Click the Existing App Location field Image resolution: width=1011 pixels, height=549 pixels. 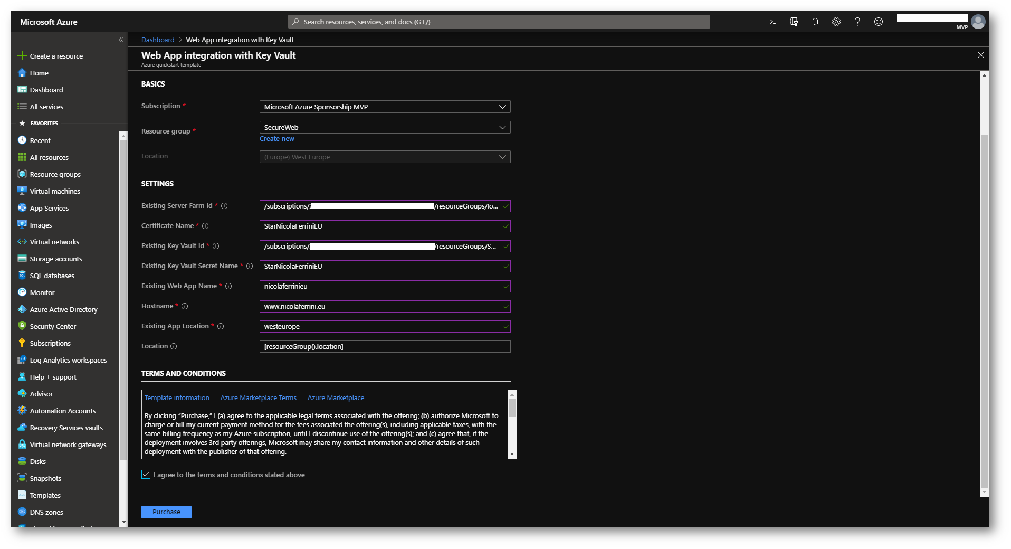point(385,326)
